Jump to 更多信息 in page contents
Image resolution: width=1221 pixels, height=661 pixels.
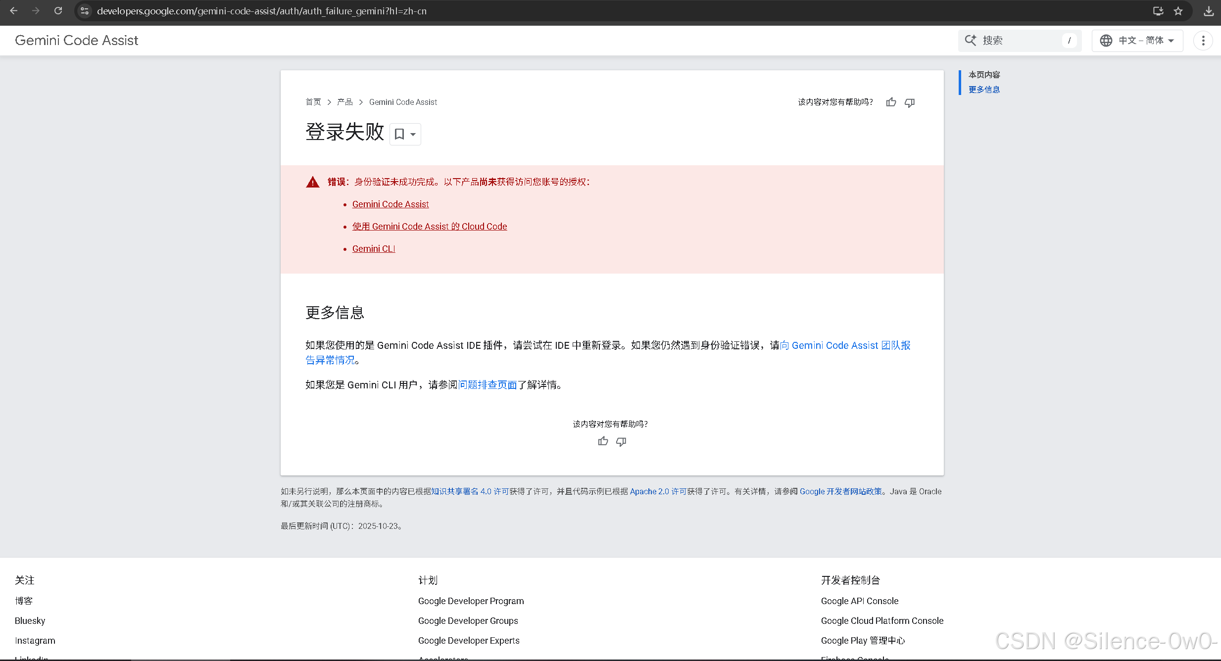[x=984, y=90]
